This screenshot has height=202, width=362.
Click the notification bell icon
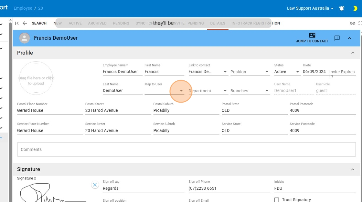coord(342,8)
